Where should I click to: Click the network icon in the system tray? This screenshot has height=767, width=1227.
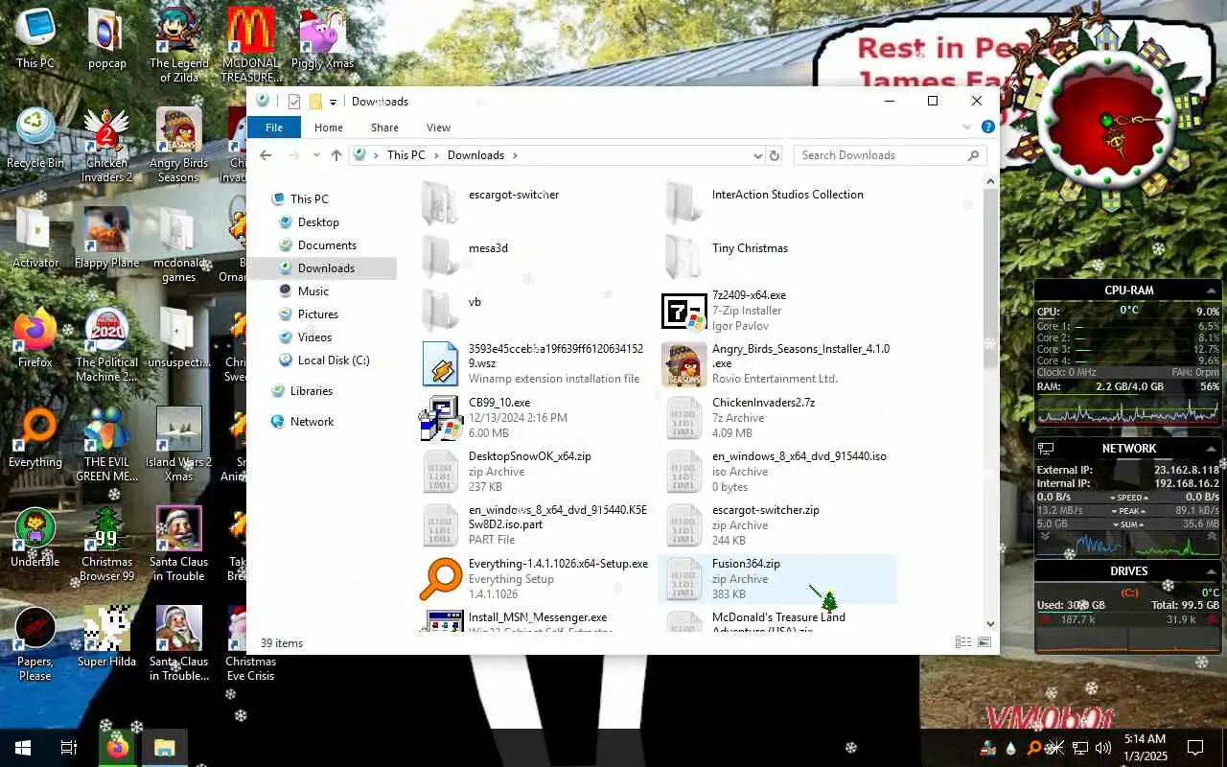coord(1079,748)
